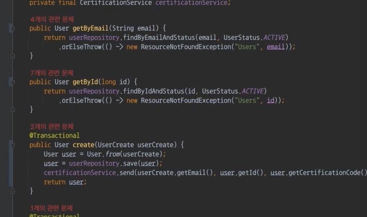The image size is (367, 217).
Task: Collapse the create method fold marker
Action: [x=13, y=145]
